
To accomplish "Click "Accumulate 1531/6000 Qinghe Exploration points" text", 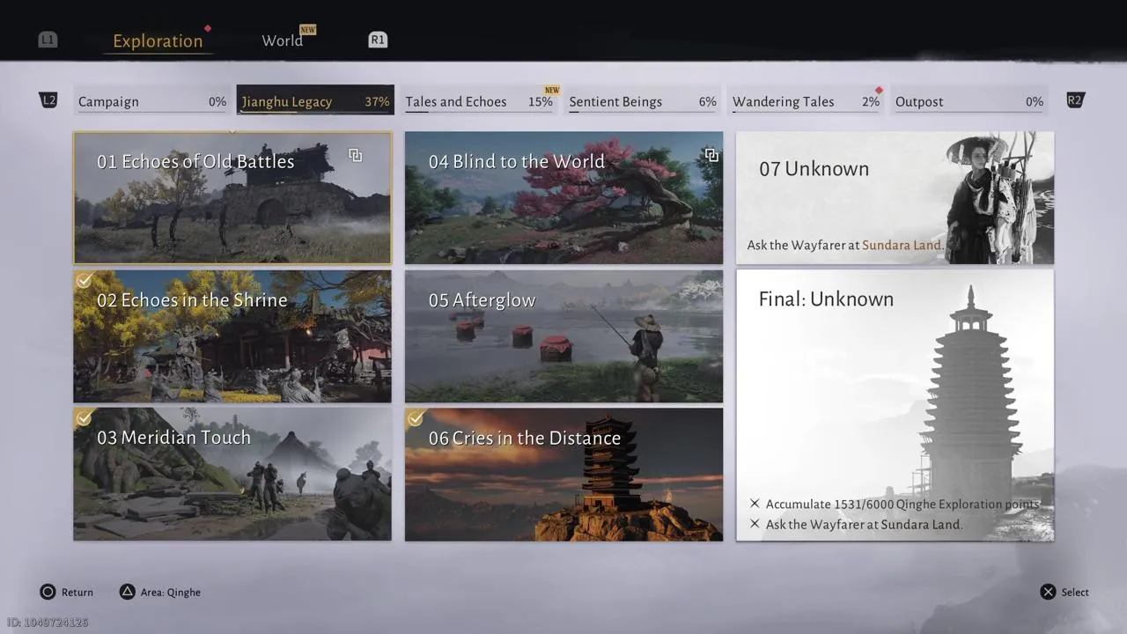I will (902, 504).
